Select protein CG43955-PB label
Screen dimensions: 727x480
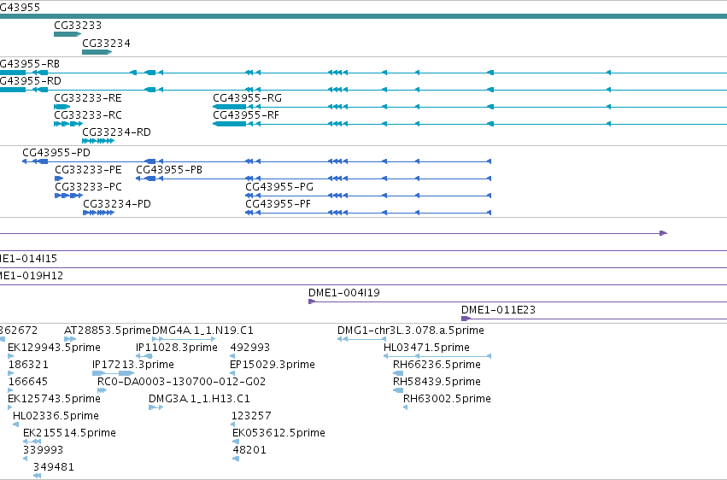pyautogui.click(x=169, y=170)
